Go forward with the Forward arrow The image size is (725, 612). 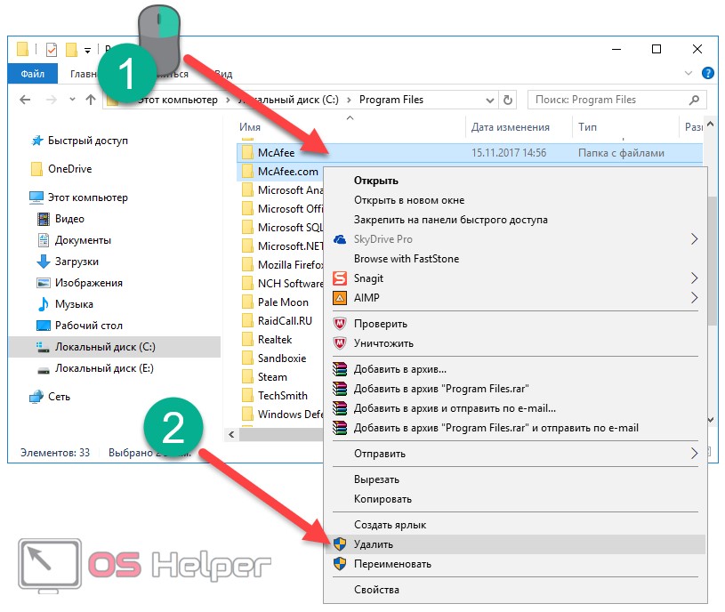coord(52,100)
